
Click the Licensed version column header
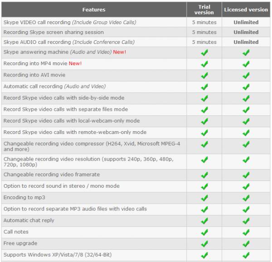coord(246,10)
